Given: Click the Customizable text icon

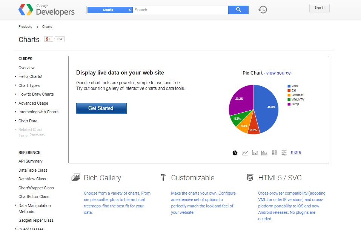Looking at the screenshot, I should pyautogui.click(x=163, y=177).
